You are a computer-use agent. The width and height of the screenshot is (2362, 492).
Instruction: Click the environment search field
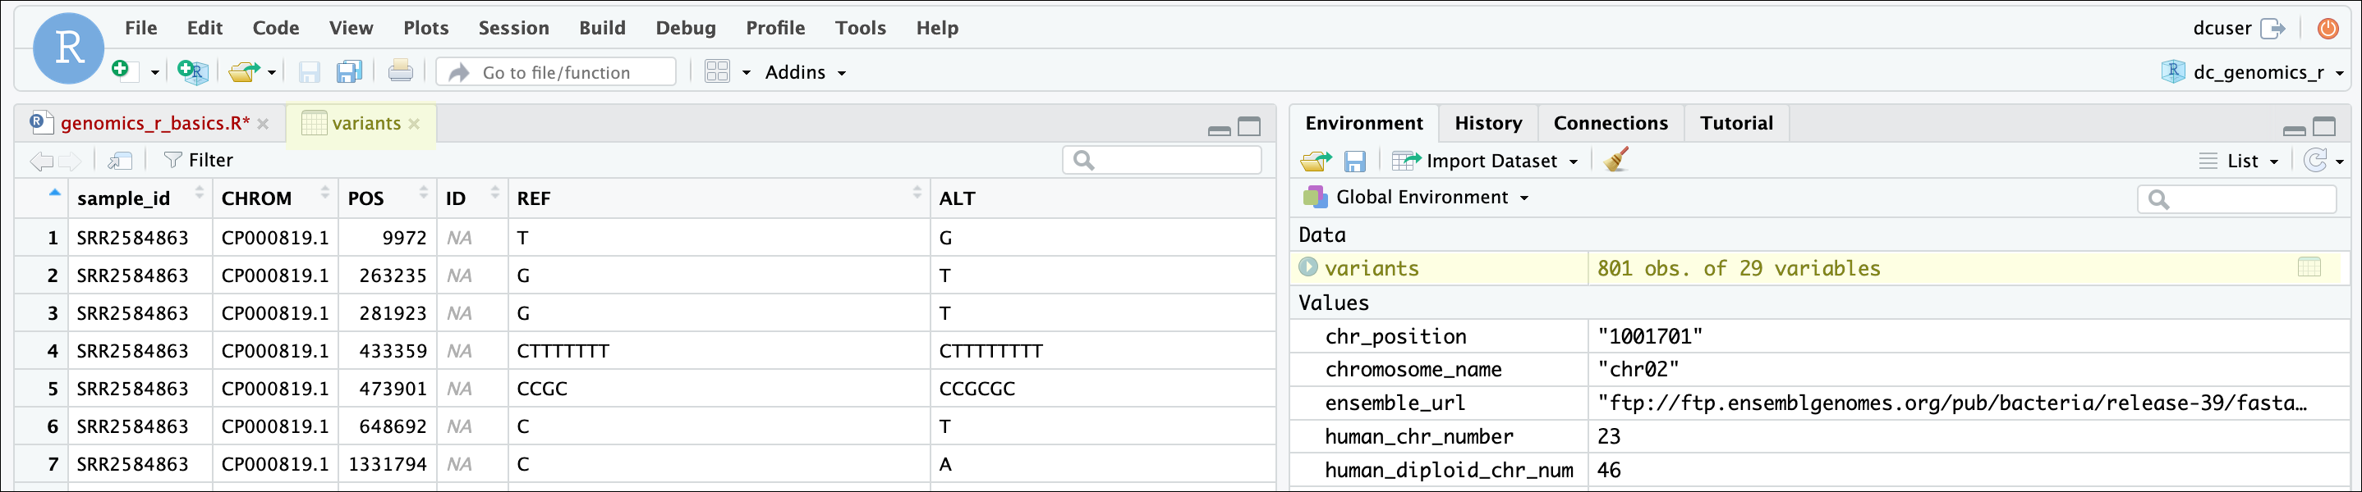[2236, 198]
